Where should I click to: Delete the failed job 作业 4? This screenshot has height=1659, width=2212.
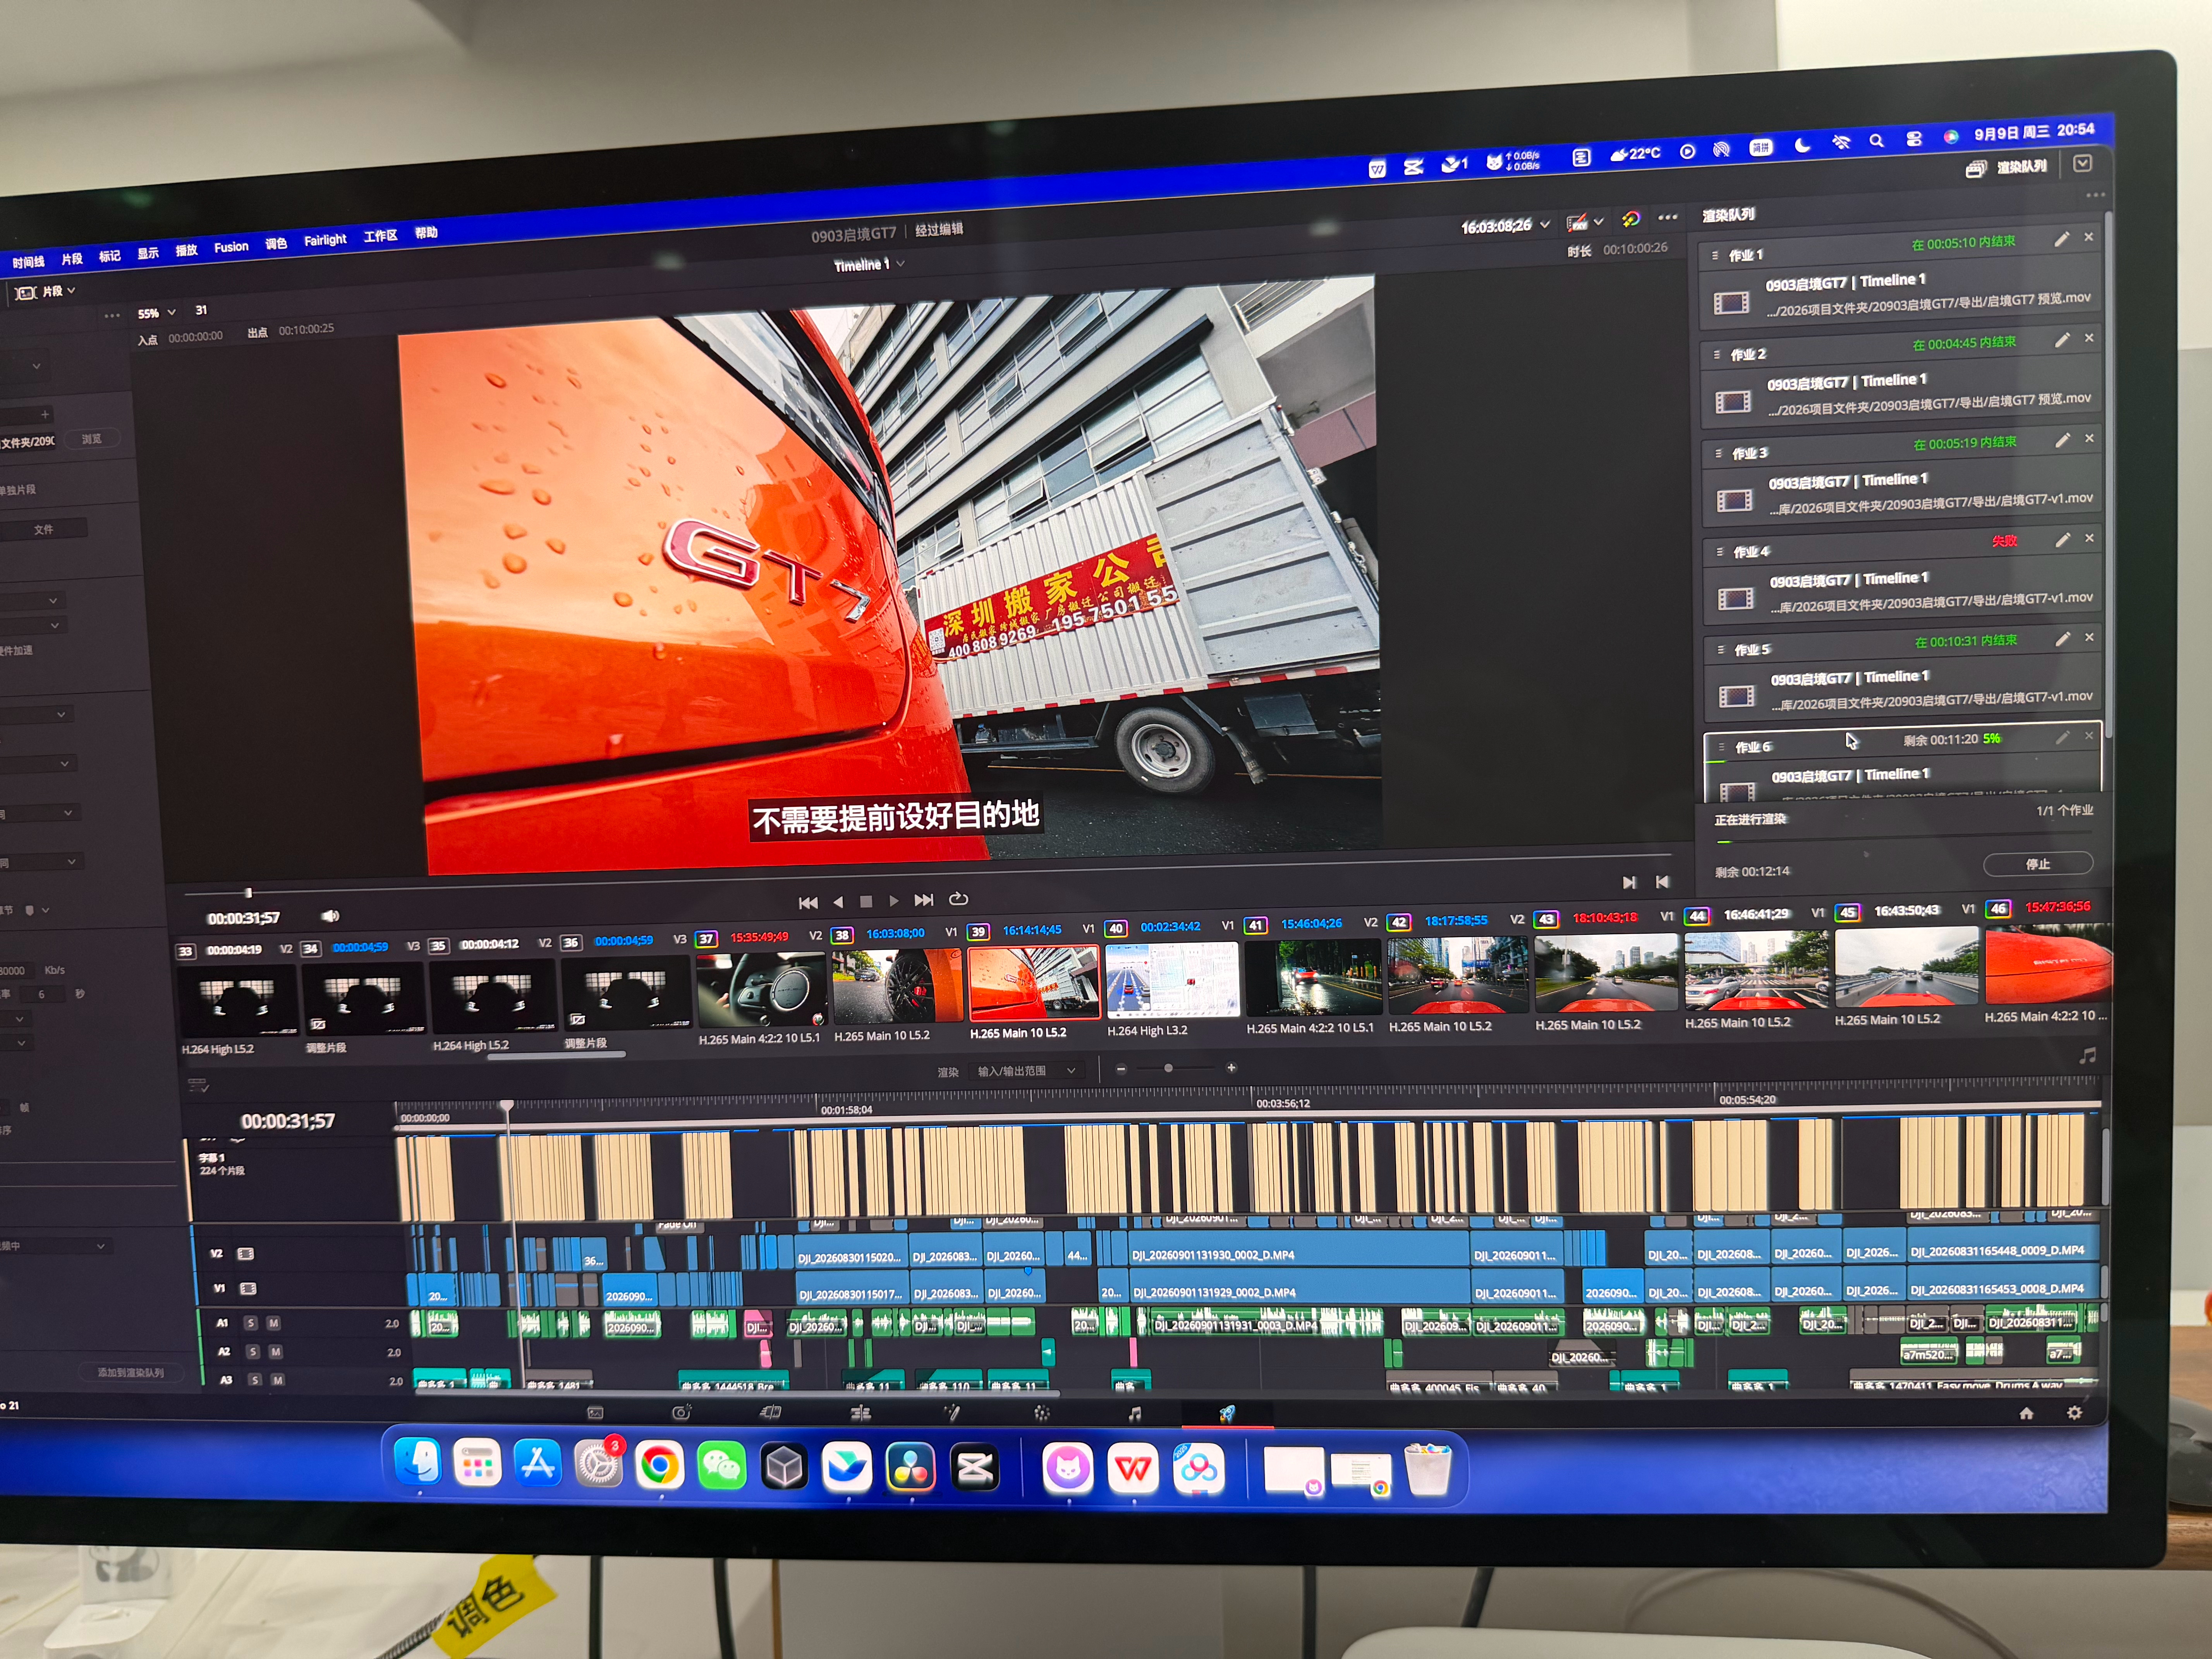click(2089, 538)
